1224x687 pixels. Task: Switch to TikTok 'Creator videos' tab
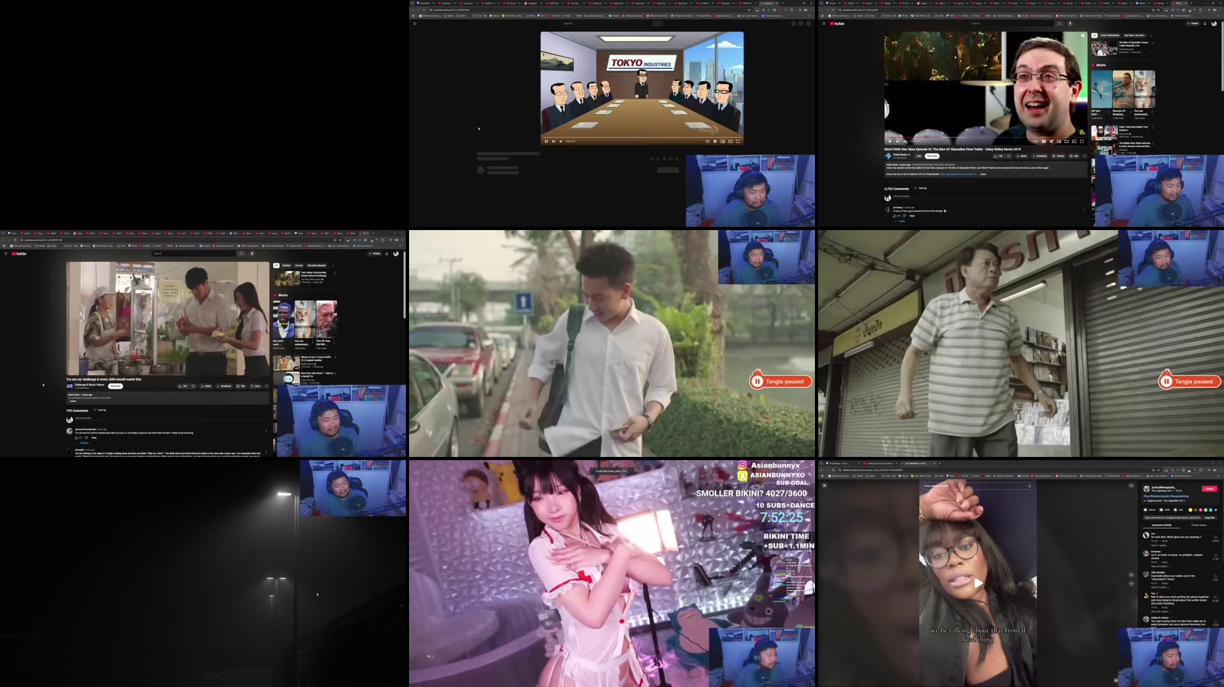1199,525
